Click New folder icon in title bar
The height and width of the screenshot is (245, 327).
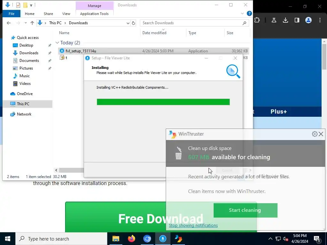(25, 5)
